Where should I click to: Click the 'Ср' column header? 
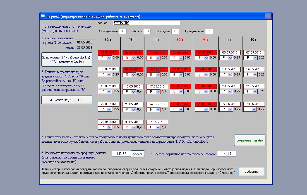tap(108, 40)
